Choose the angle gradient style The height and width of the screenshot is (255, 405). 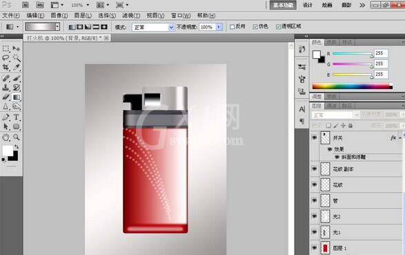coord(88,27)
